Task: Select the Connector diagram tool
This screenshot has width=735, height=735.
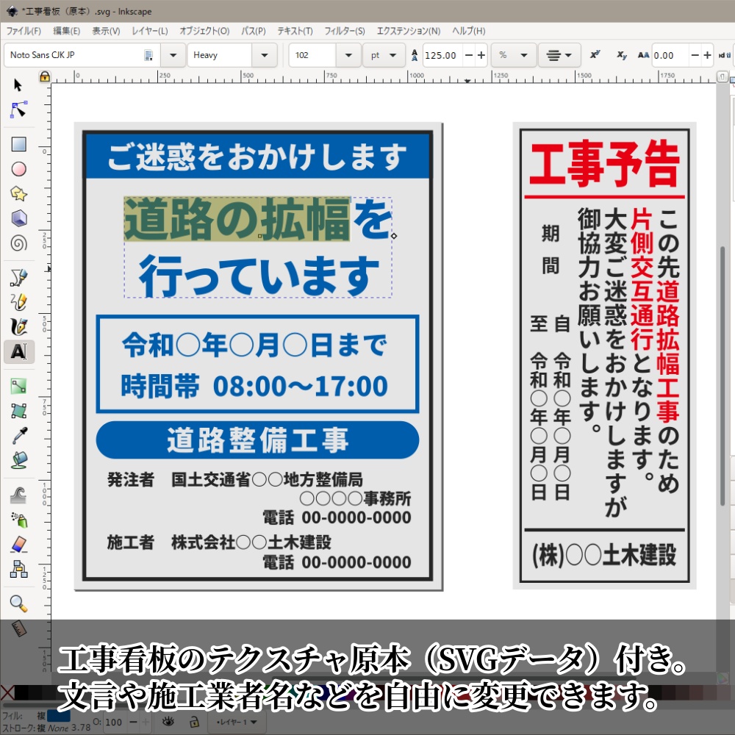Action: click(18, 569)
